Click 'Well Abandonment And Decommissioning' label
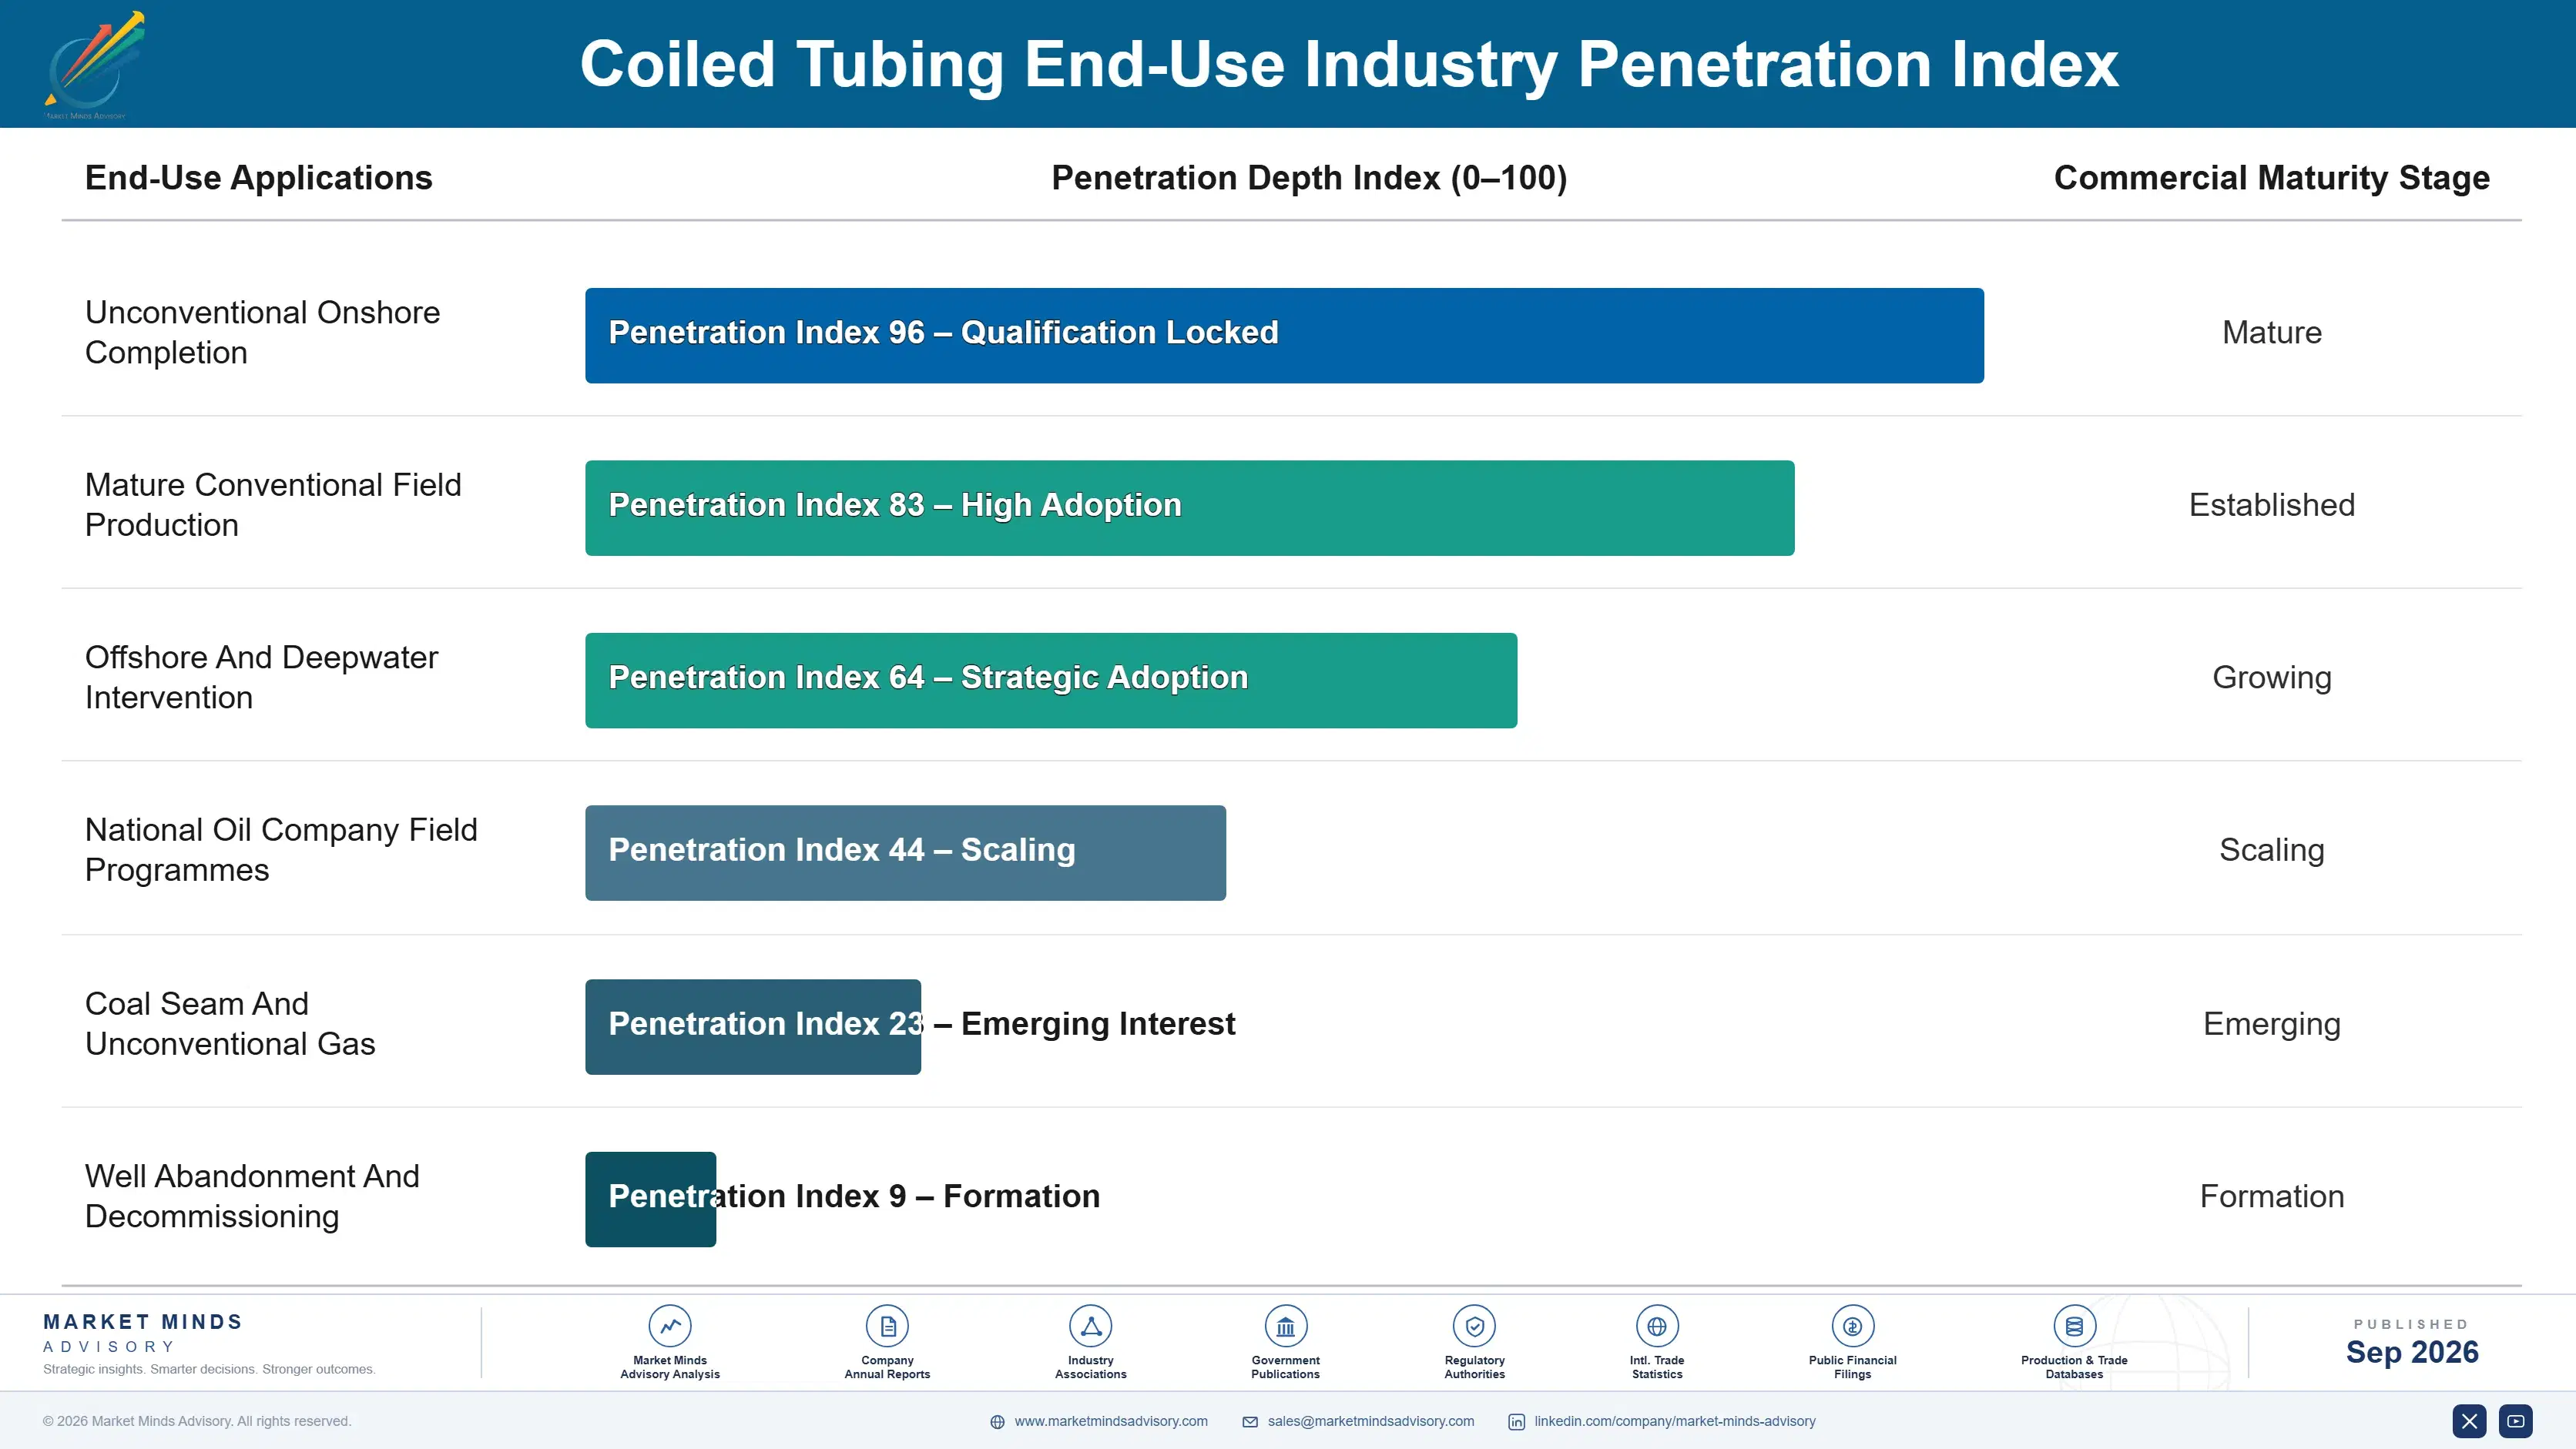The width and height of the screenshot is (2576, 1449). tap(252, 1196)
